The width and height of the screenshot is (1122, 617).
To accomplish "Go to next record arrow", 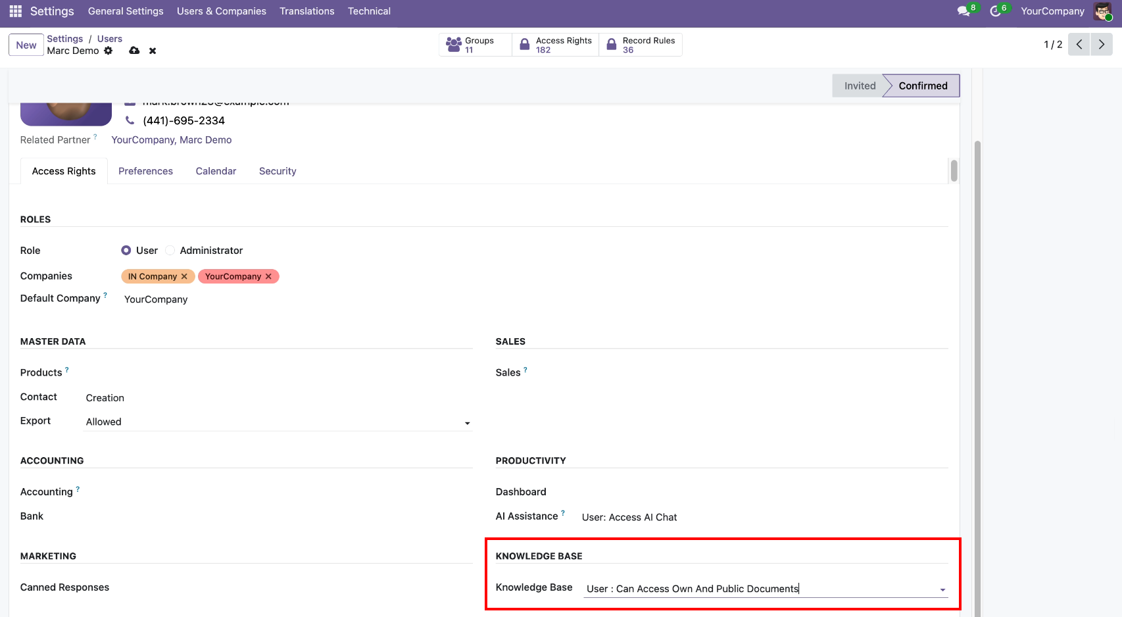I will click(x=1102, y=45).
